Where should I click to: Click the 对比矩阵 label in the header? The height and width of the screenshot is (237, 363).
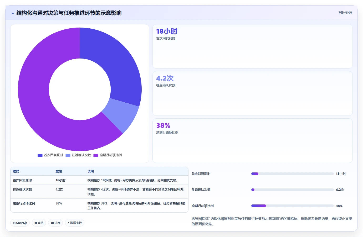[x=345, y=13]
